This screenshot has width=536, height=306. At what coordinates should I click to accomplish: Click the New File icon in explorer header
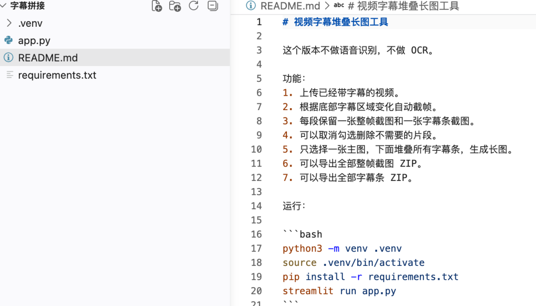pyautogui.click(x=156, y=6)
